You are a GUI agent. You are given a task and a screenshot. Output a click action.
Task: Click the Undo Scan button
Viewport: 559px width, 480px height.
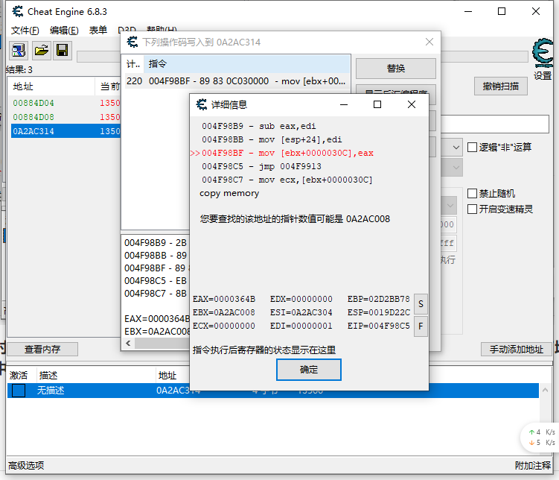click(x=500, y=86)
